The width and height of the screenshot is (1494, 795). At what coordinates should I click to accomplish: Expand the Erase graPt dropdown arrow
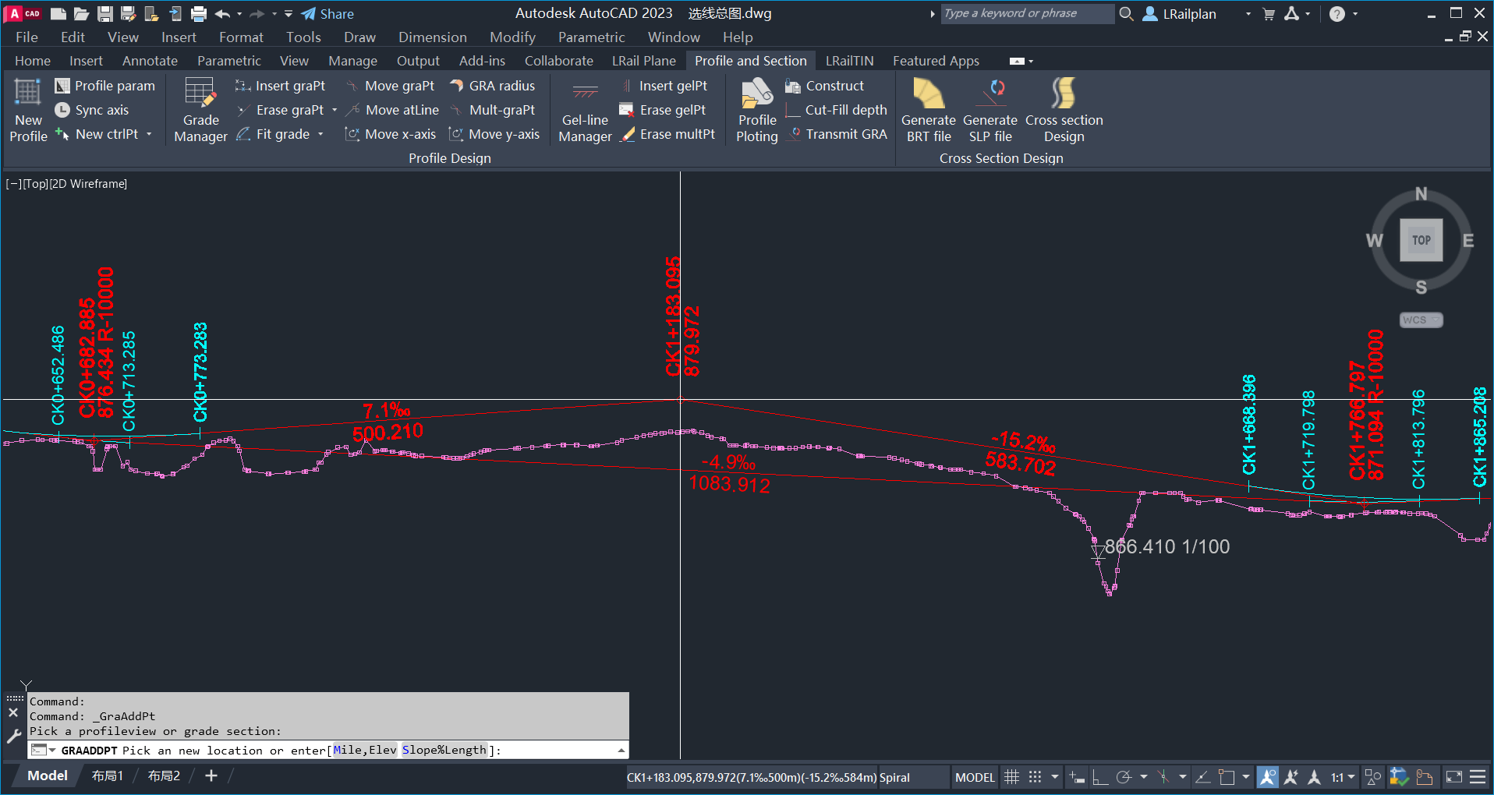(x=335, y=110)
